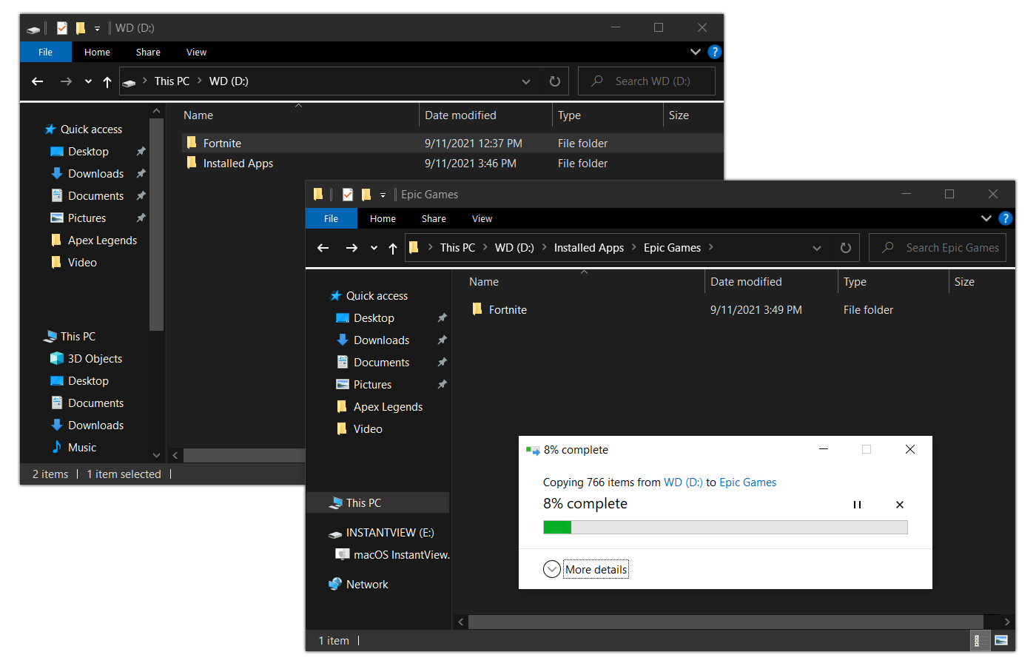Click the forward arrow in the Epic Games window
Screen dimensions: 1036x666
click(x=351, y=247)
